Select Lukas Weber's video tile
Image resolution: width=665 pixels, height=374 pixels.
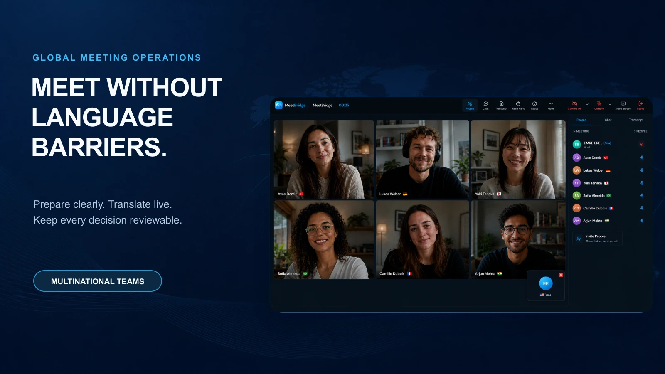pyautogui.click(x=422, y=159)
